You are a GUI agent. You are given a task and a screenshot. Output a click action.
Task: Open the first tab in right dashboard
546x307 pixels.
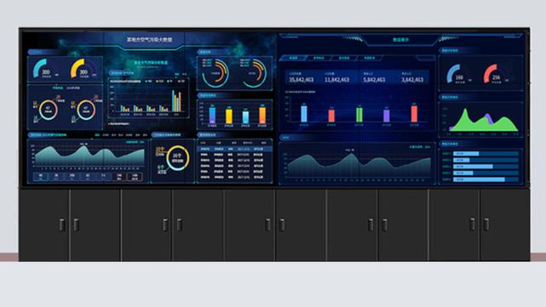tap(293, 58)
